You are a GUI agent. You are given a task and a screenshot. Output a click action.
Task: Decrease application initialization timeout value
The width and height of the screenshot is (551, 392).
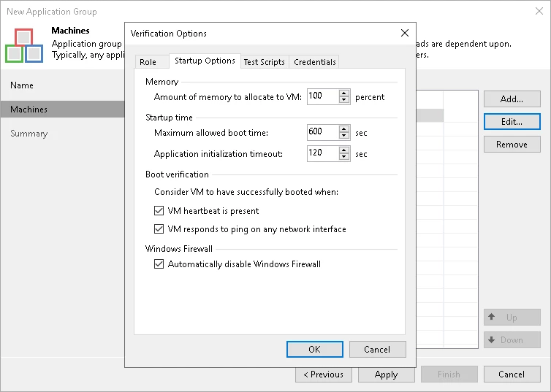(344, 157)
